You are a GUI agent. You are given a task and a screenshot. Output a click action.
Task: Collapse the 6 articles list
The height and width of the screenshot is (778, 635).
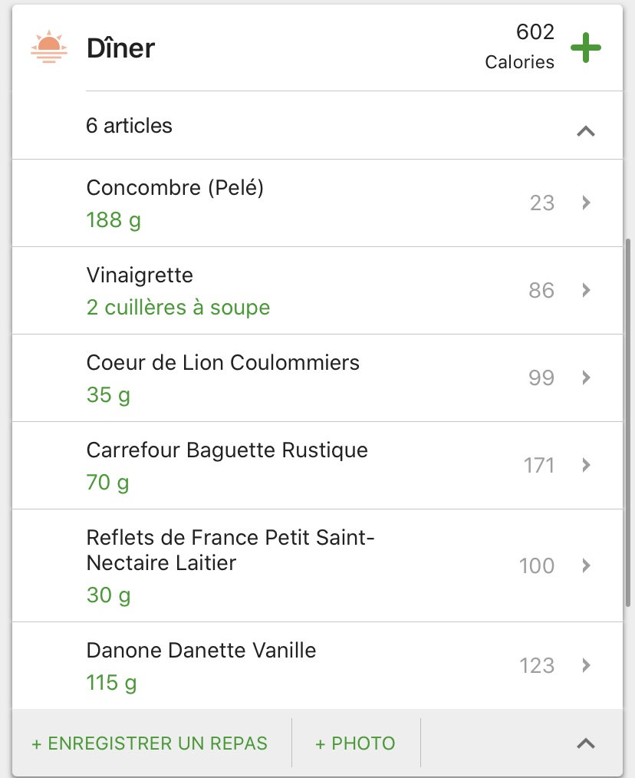(585, 130)
